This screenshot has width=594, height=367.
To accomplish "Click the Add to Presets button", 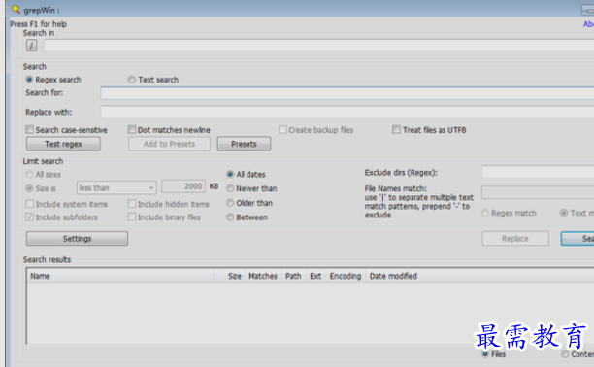I will pos(169,144).
